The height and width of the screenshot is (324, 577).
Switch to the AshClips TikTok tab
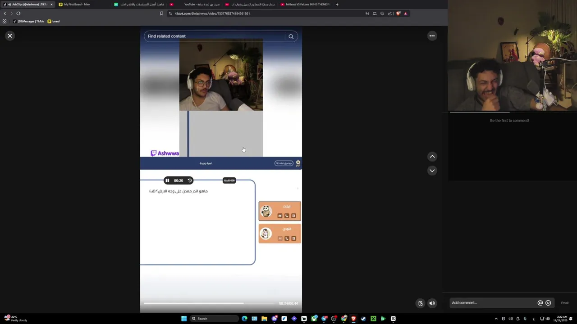coord(28,4)
